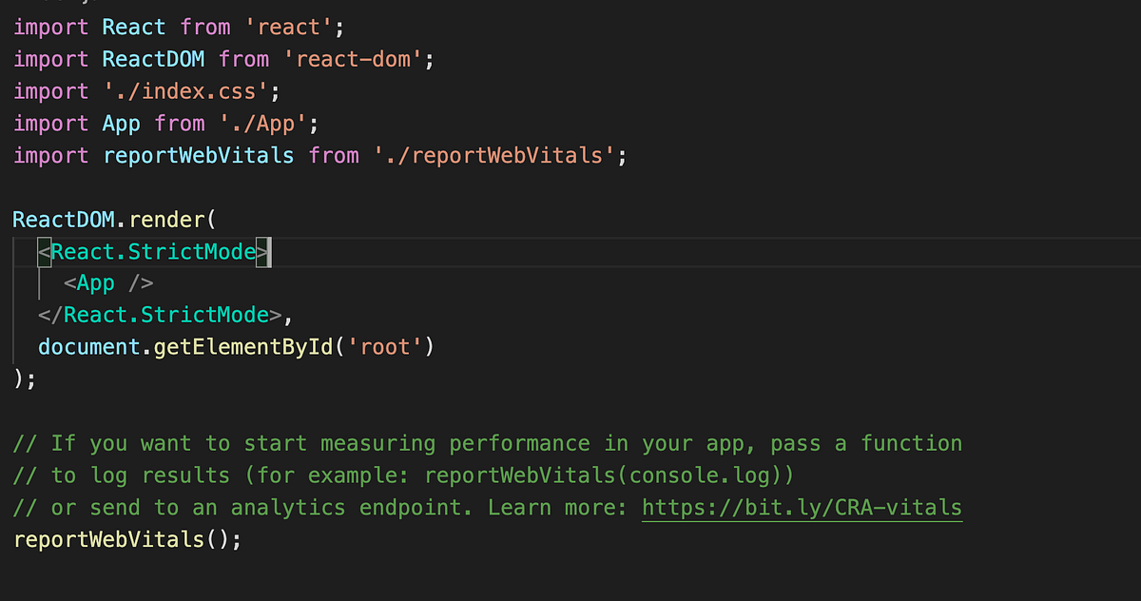Image resolution: width=1141 pixels, height=601 pixels.
Task: Select the ReactDOM import identifier
Action: [152, 59]
